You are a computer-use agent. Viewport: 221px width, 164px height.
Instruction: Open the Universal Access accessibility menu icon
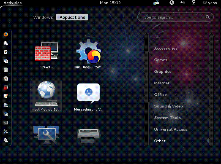[x=172, y=3]
